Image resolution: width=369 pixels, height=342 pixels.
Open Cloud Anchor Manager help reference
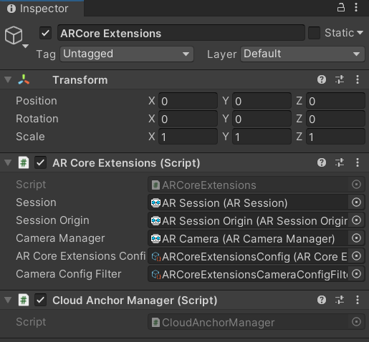[322, 300]
